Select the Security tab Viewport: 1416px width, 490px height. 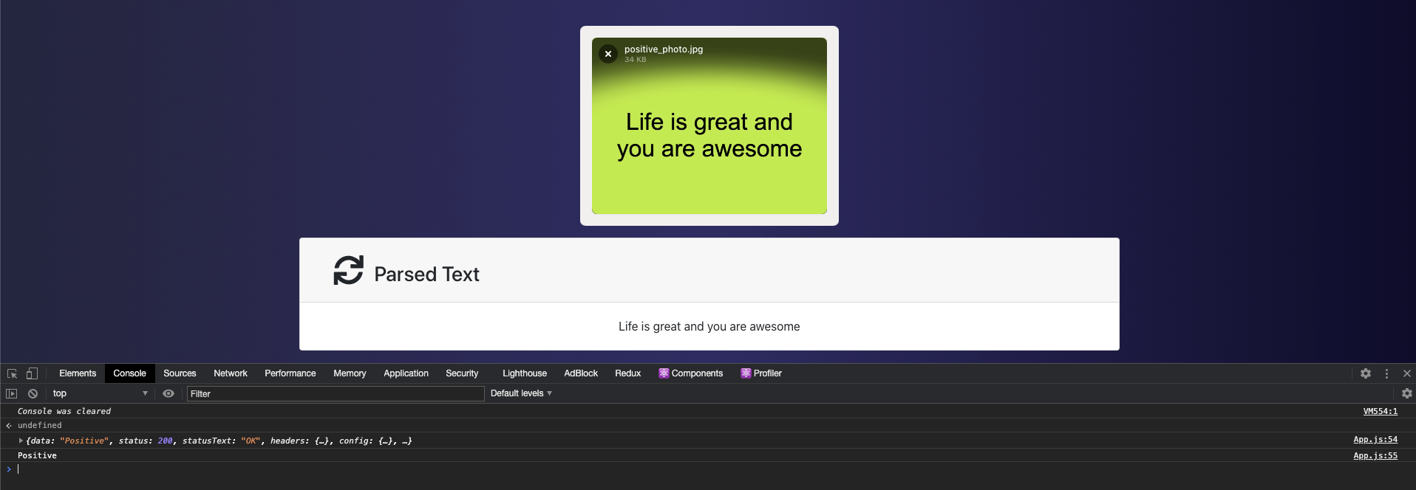pos(462,373)
